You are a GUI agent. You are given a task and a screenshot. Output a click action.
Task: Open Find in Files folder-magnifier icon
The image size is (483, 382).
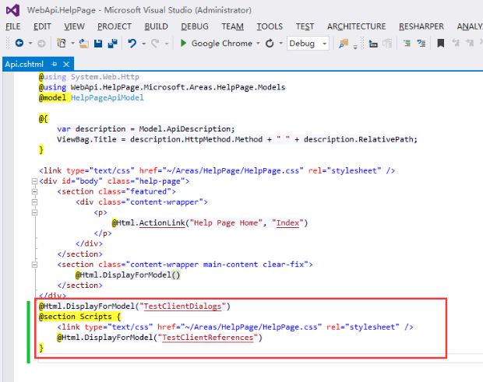[x=344, y=44]
